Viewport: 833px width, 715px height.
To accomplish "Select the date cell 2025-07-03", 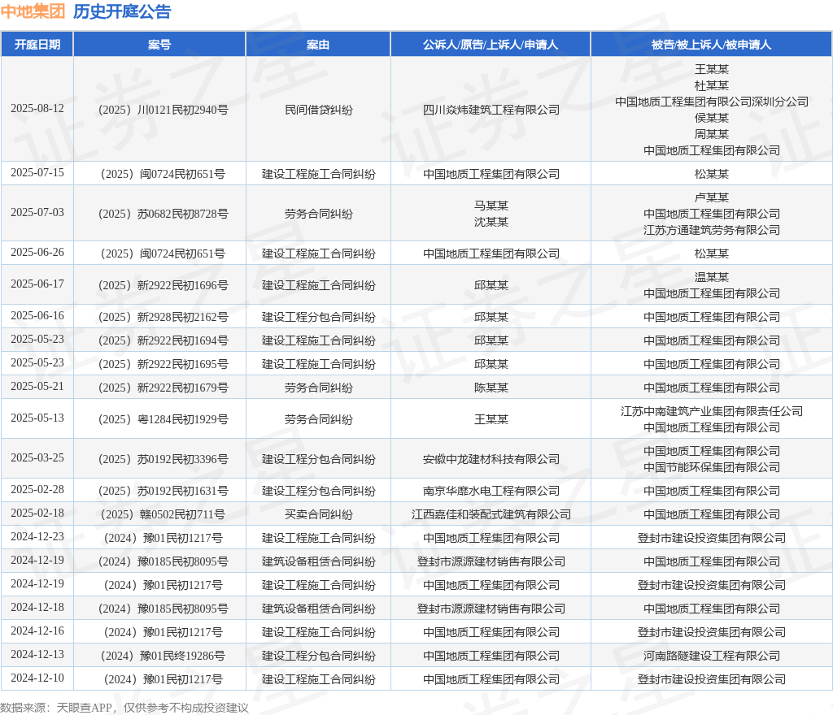I will 37,213.
